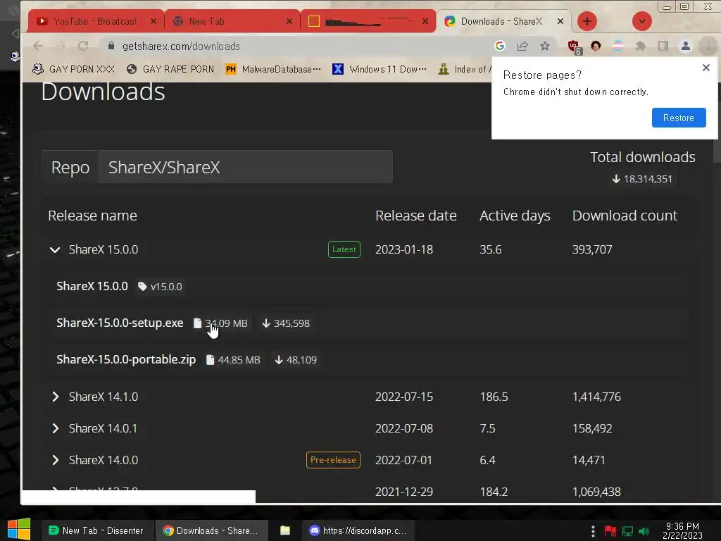
Task: Reload the getsharex.com page
Action: tap(83, 46)
